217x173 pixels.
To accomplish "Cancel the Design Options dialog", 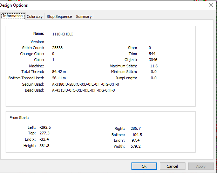I will point(172,166).
